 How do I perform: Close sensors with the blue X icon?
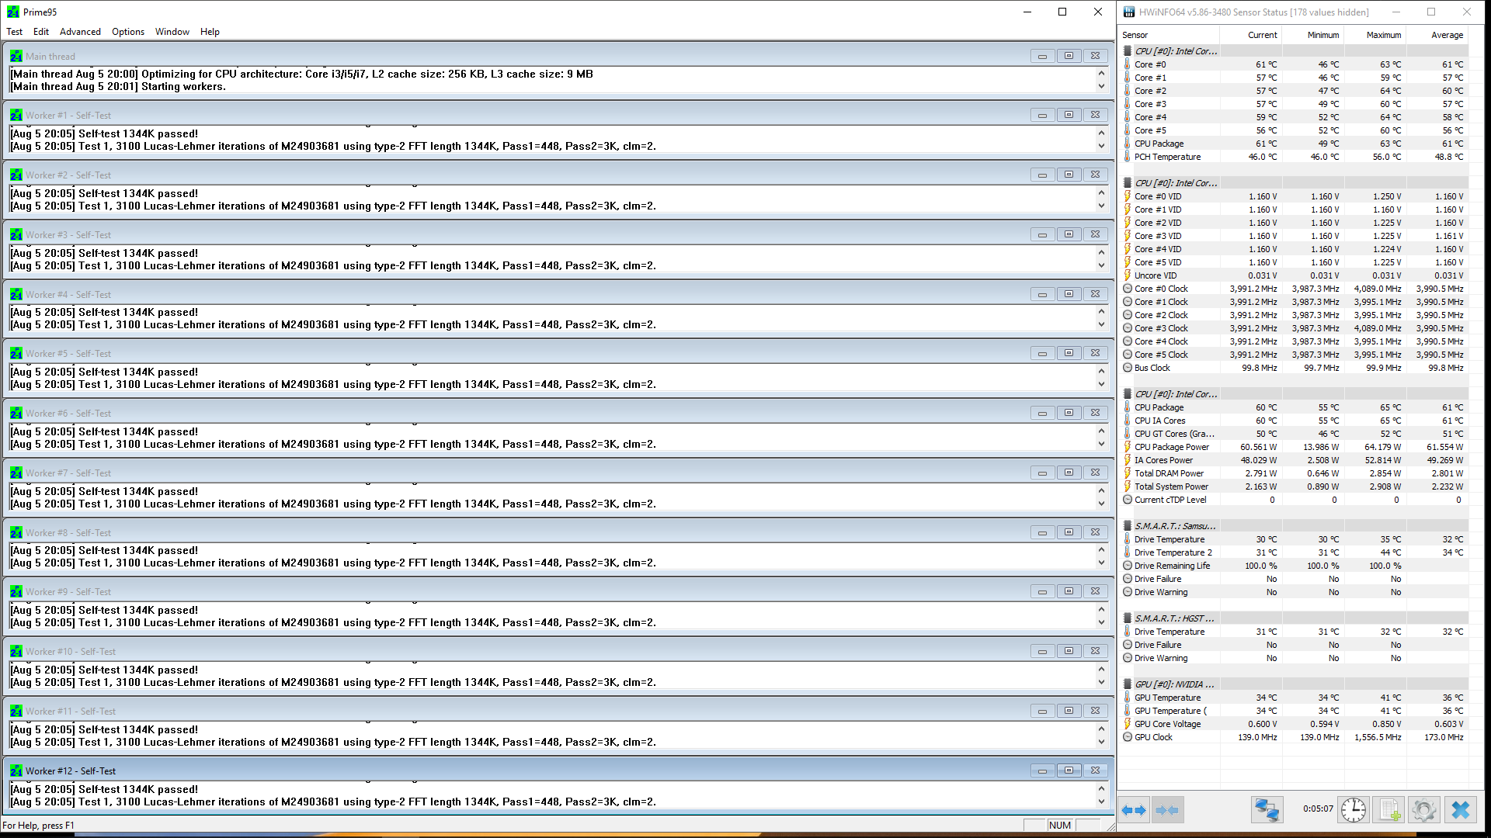(x=1461, y=810)
